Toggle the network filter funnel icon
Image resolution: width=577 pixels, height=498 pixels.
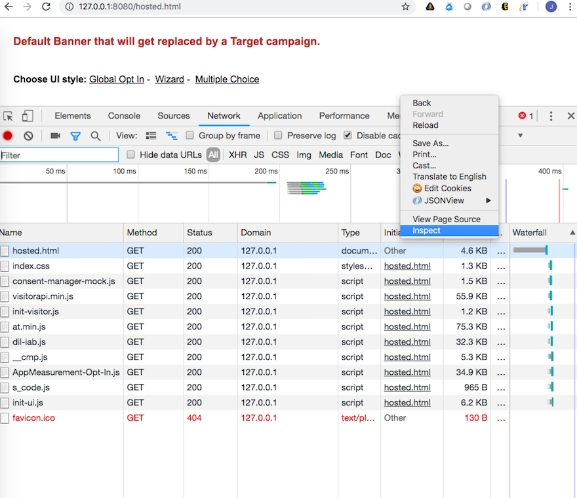pyautogui.click(x=75, y=136)
